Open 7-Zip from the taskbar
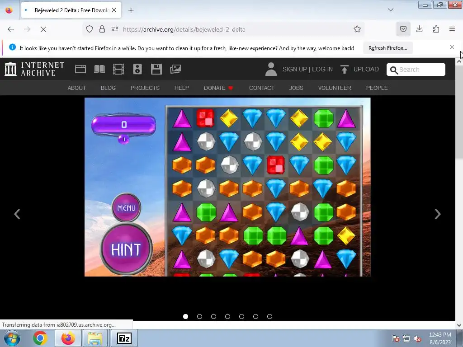Screen dimensions: 463x347 point(124,338)
